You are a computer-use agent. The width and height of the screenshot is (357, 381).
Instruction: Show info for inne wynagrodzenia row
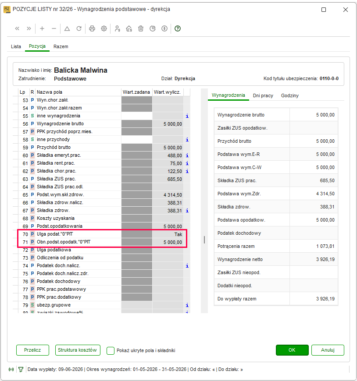point(187,116)
